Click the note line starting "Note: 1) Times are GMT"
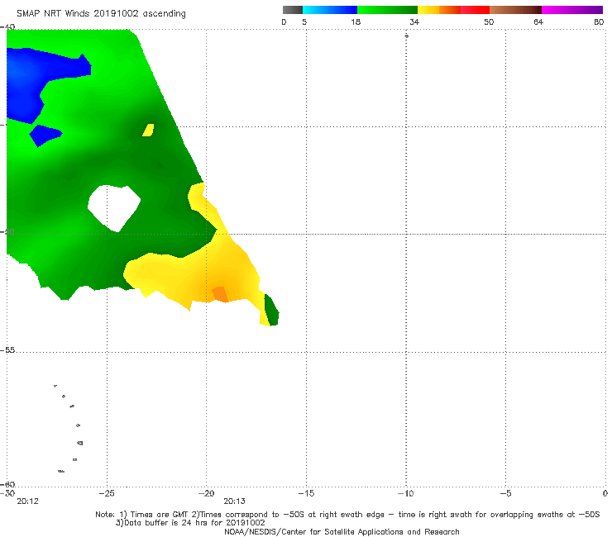This screenshot has width=612, height=537. point(347,515)
